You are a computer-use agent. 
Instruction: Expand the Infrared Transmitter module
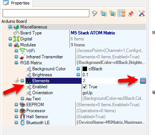16,57
